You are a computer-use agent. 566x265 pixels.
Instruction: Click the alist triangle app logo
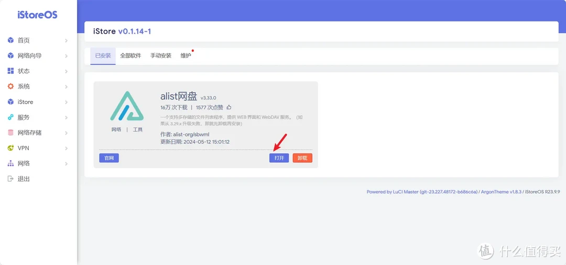(x=127, y=106)
